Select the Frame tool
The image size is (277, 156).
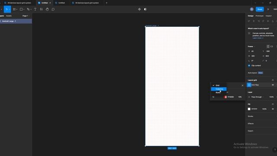[14, 9]
